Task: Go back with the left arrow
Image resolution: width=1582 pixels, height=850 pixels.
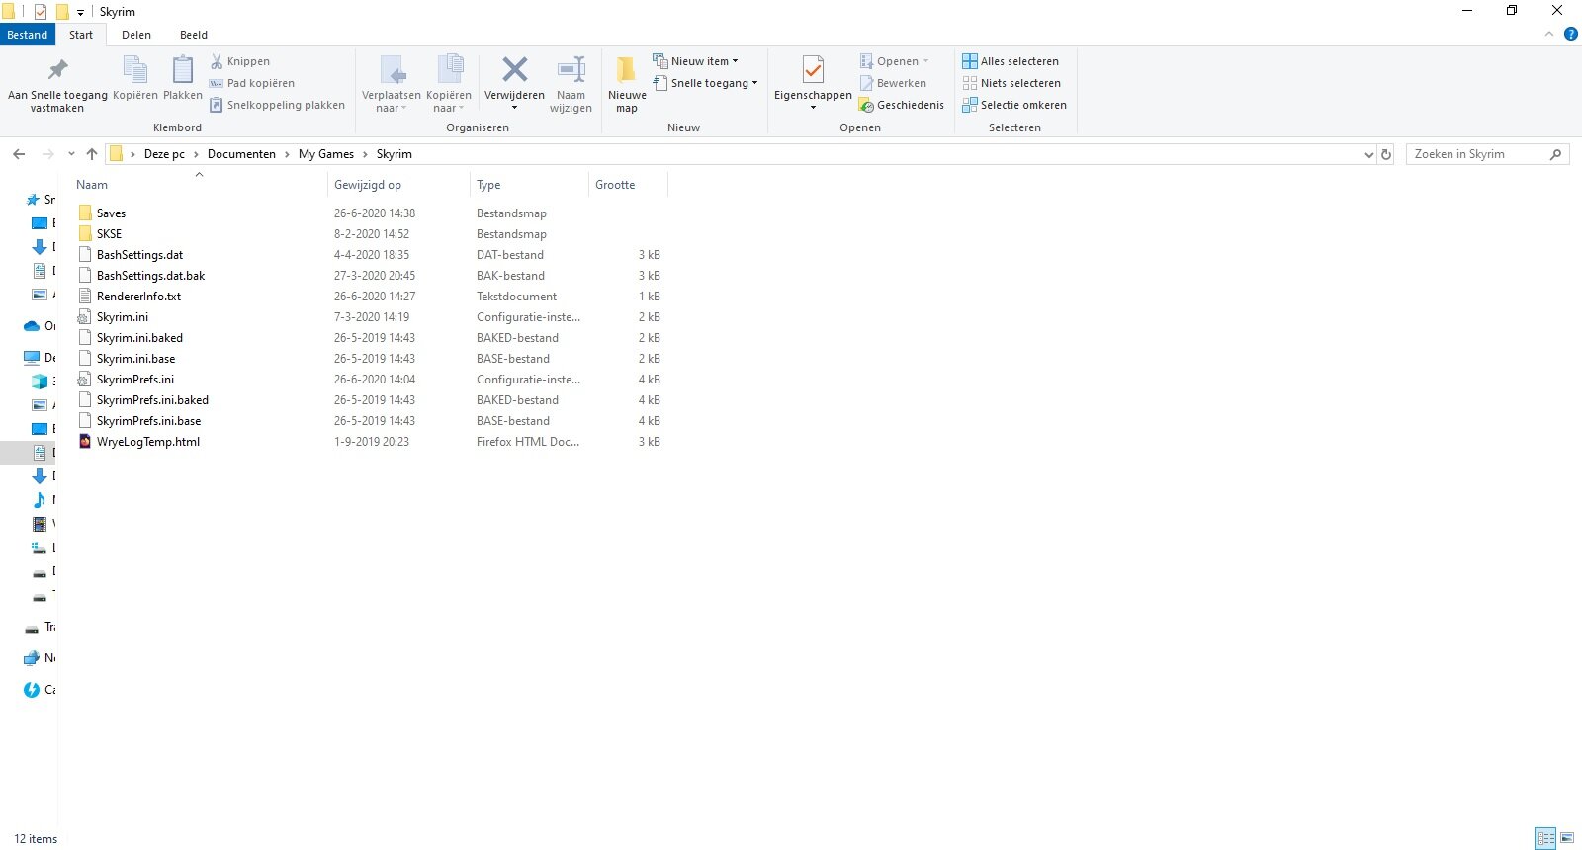Action: pyautogui.click(x=19, y=154)
